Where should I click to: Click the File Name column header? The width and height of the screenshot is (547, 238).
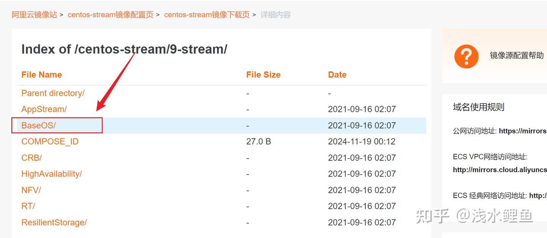coord(41,75)
